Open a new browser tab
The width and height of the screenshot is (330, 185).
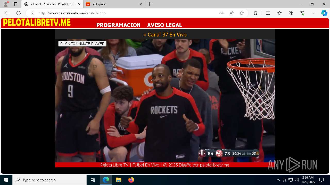[150, 4]
